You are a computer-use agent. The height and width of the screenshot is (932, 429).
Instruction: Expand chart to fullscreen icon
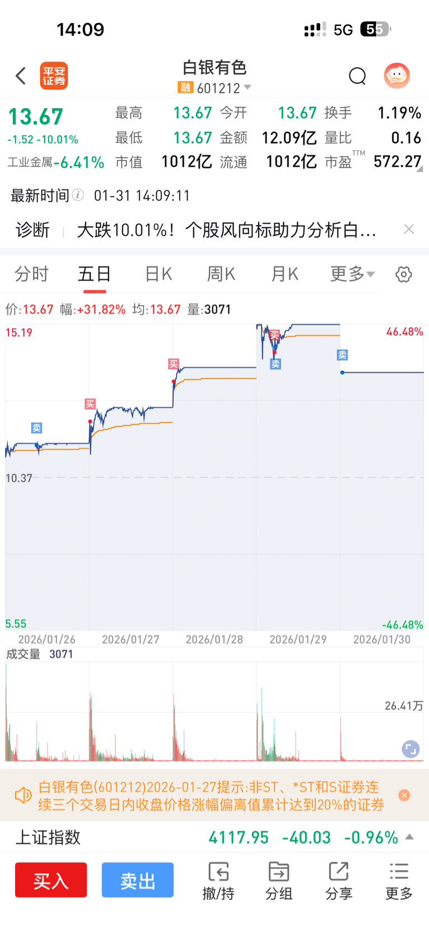pos(411,749)
